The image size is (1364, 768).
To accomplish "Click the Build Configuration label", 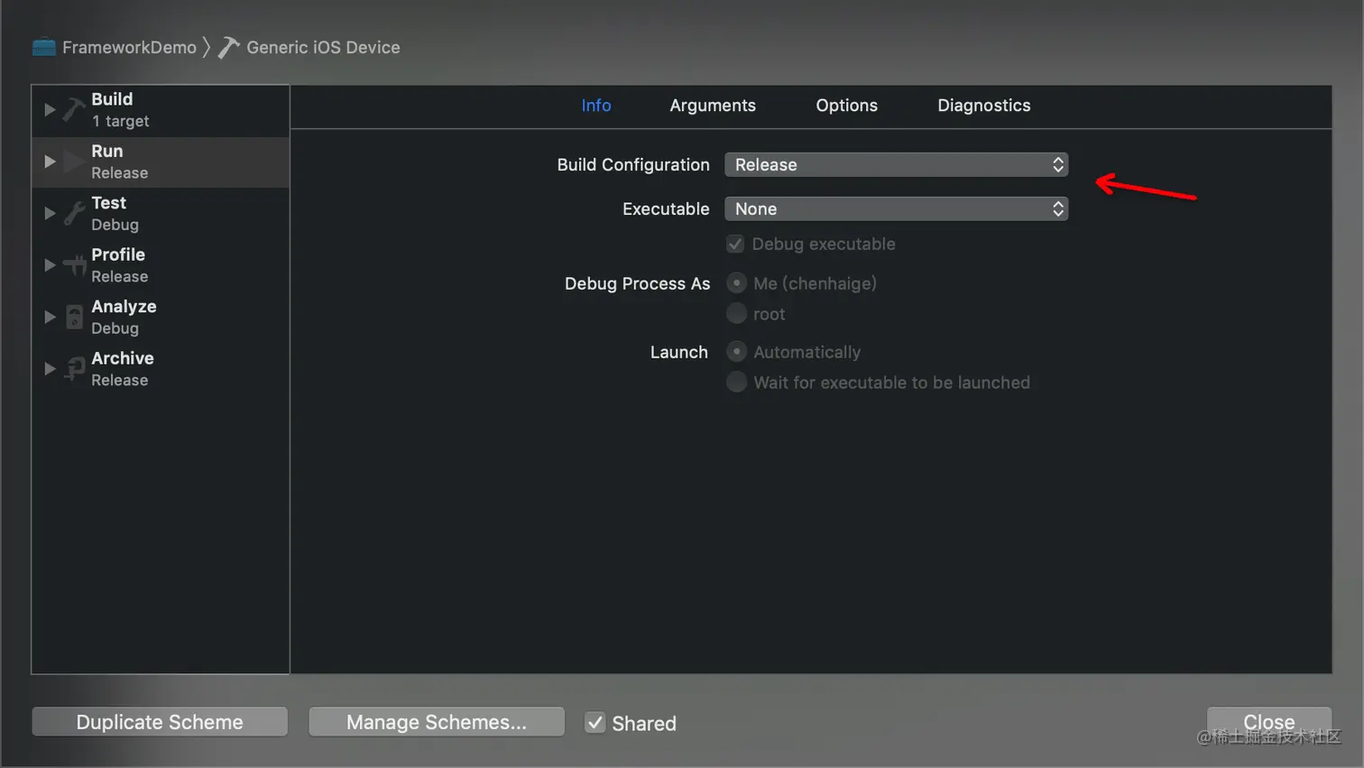I will coord(633,164).
